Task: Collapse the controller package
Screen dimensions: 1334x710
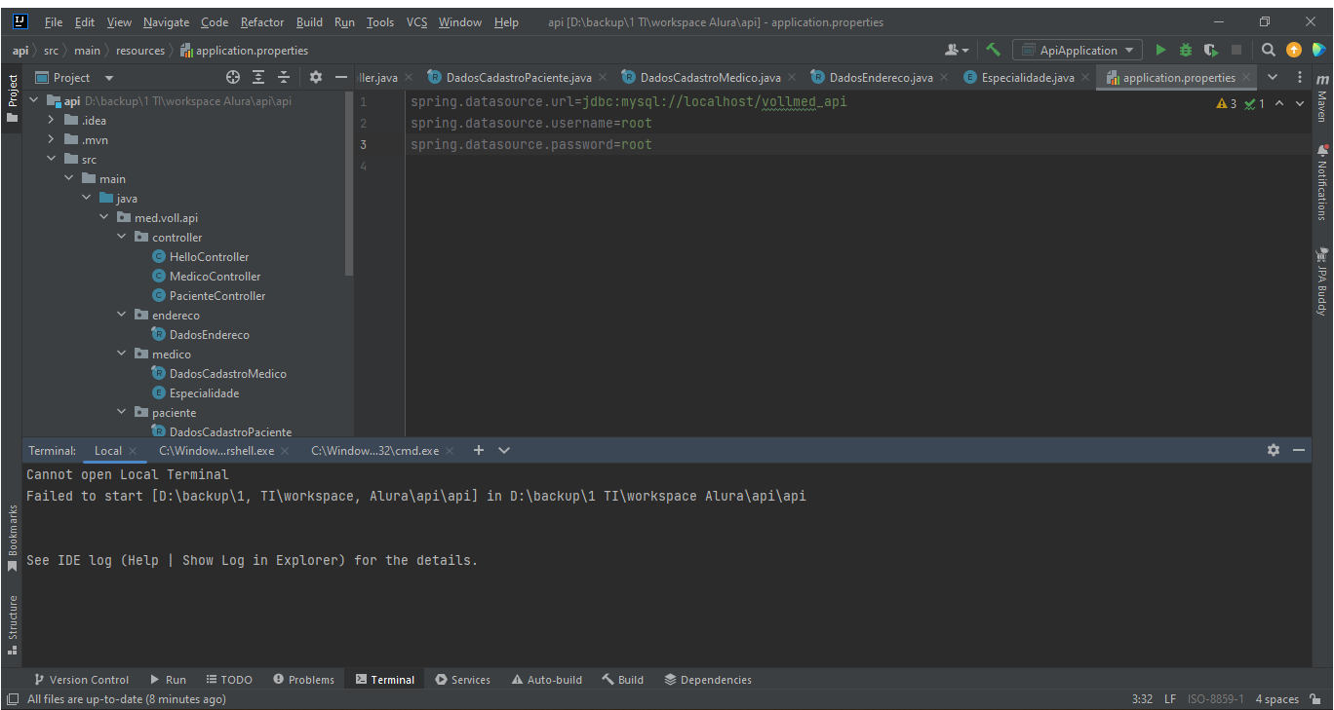Action: (122, 237)
